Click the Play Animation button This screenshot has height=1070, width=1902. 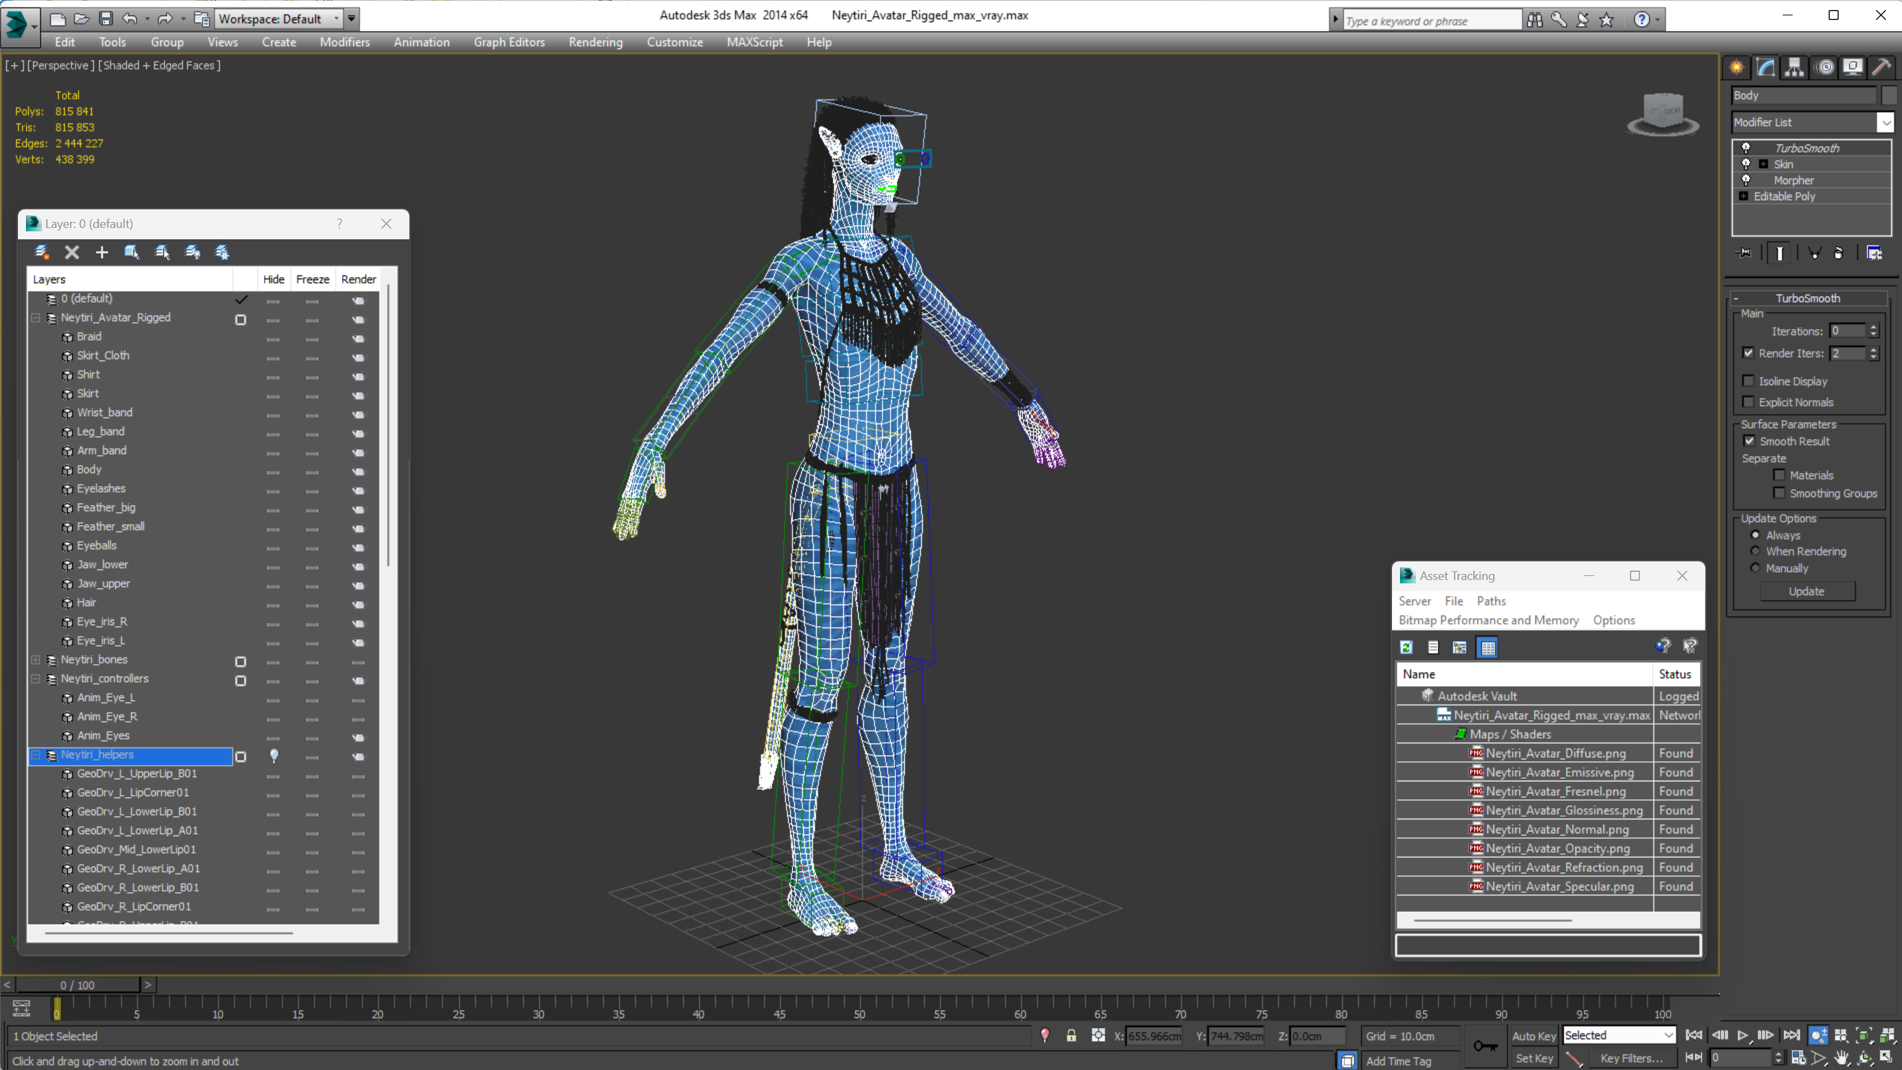pos(1743,1035)
